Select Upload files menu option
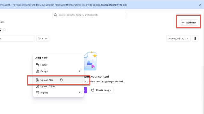The image size is (204, 114). coord(58,80)
